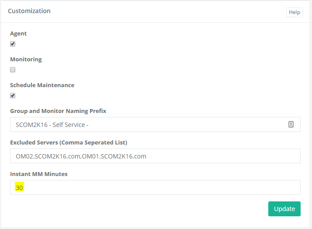The height and width of the screenshot is (229, 312).
Task: Click the highlighted 30 value
Action: coord(19,187)
